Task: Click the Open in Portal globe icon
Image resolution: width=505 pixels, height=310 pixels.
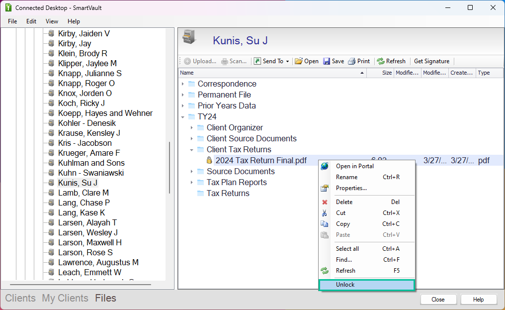Action: tap(325, 166)
